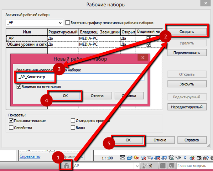
Task: Click Design Options icon in status bar
Action: 163,166
